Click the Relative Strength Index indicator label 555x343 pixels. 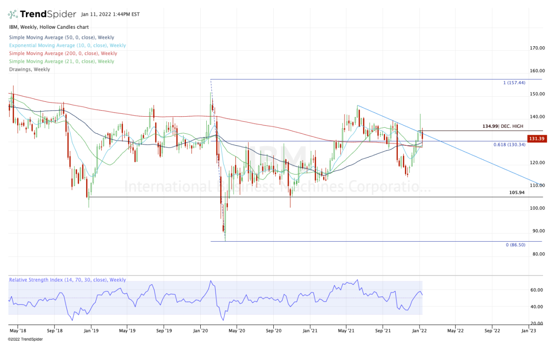tap(67, 280)
